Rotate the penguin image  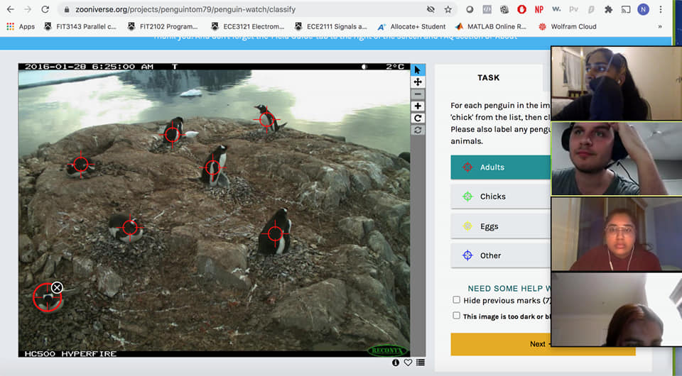pos(418,118)
